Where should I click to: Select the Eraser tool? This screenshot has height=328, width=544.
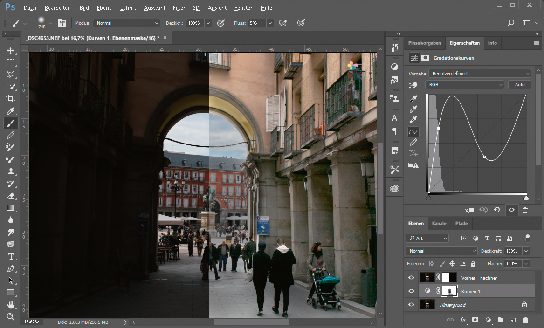10,196
